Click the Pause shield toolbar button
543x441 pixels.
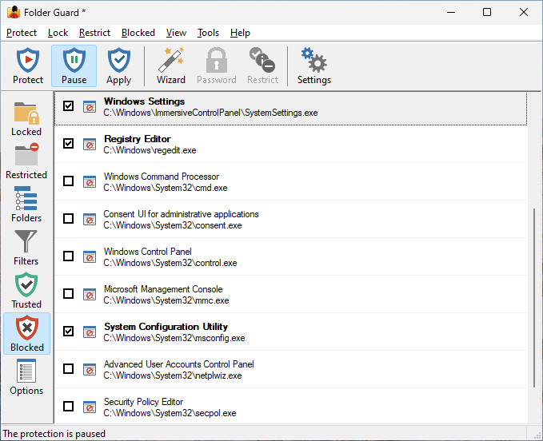click(74, 66)
